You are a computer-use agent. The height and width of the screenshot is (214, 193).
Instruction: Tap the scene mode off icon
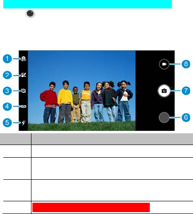click(x=23, y=75)
